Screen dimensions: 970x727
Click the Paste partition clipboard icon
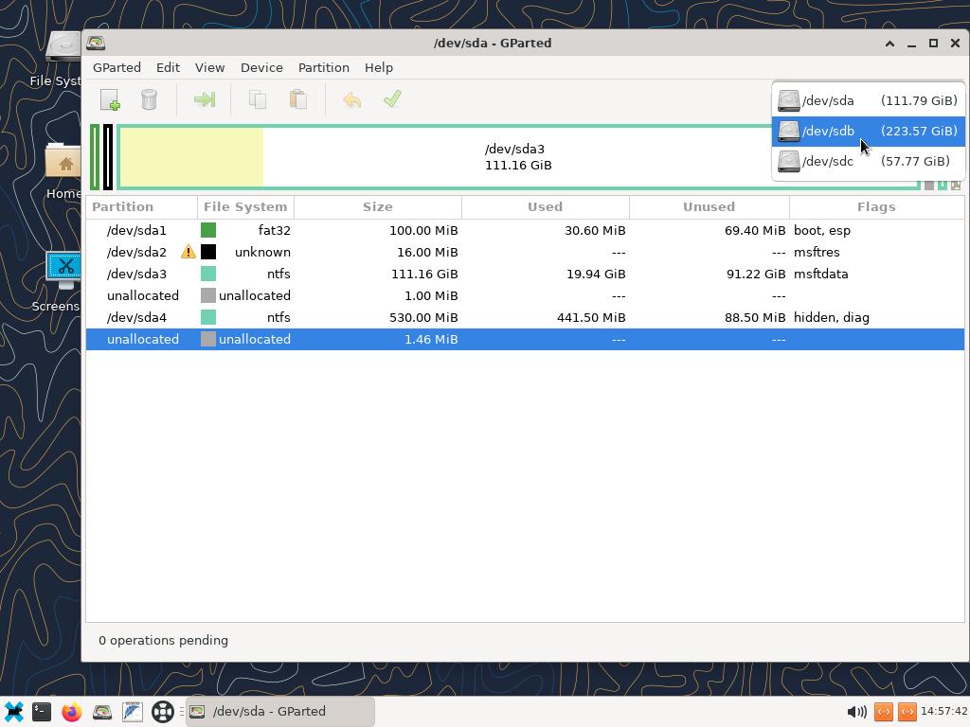click(297, 99)
